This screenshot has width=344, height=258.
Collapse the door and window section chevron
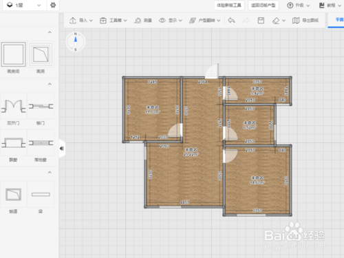pyautogui.click(x=50, y=84)
